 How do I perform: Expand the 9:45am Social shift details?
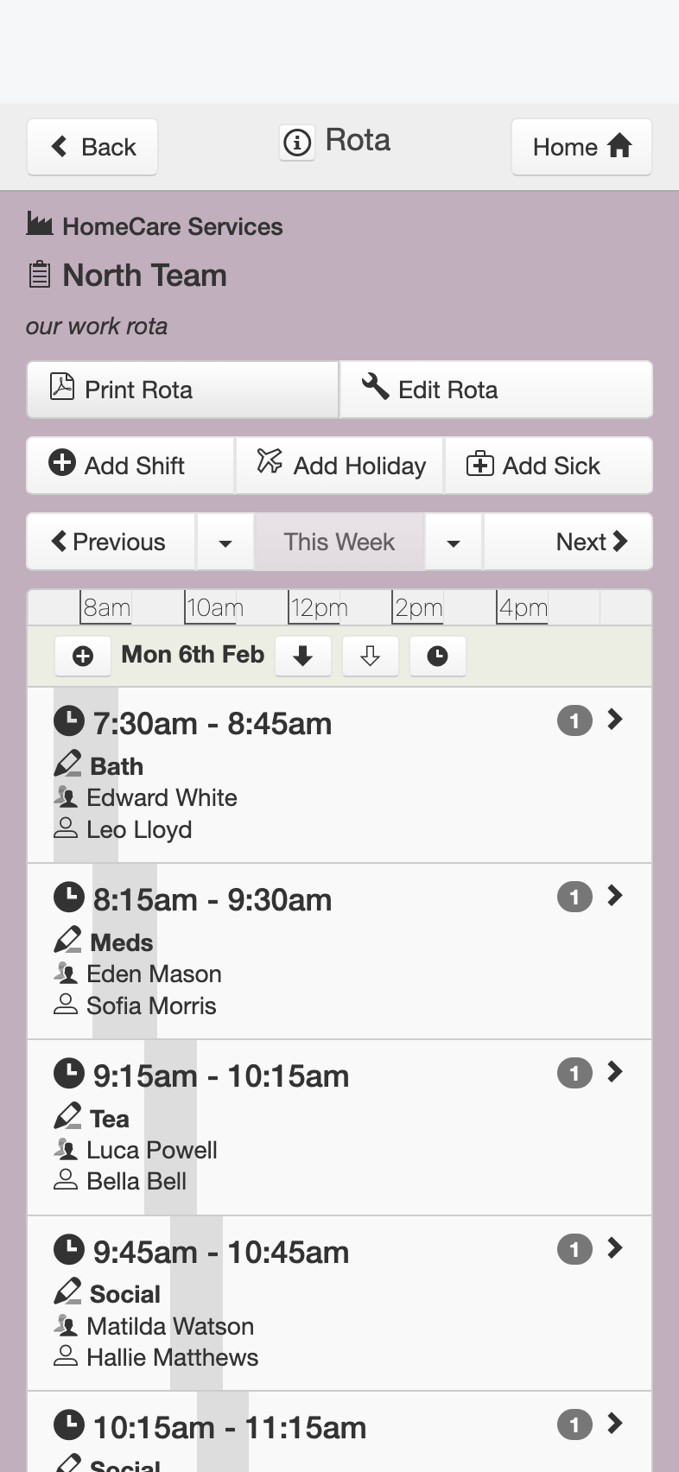coord(614,1248)
